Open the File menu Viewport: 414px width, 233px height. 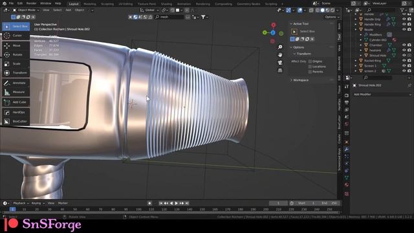(x=11, y=3)
